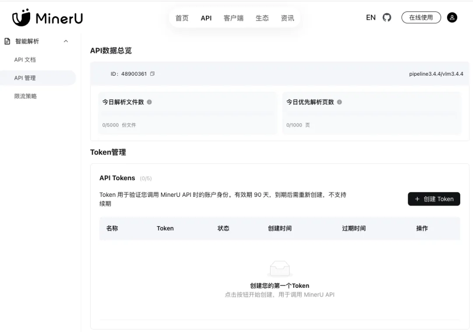Open the GitHub repository icon
The image size is (473, 332).
387,17
